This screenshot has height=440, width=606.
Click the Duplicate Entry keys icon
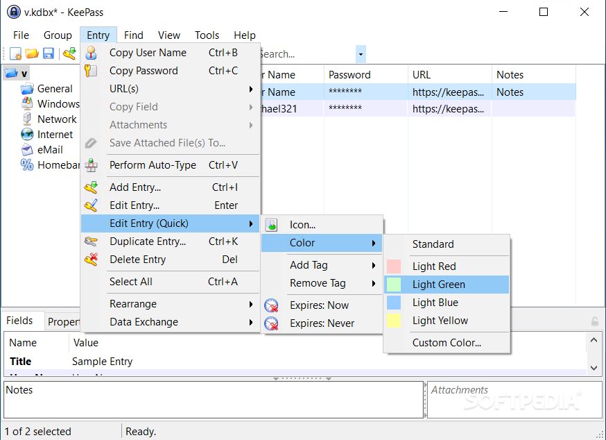coord(92,242)
